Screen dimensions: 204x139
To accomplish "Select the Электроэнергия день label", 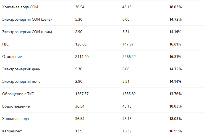I will point(21,69).
